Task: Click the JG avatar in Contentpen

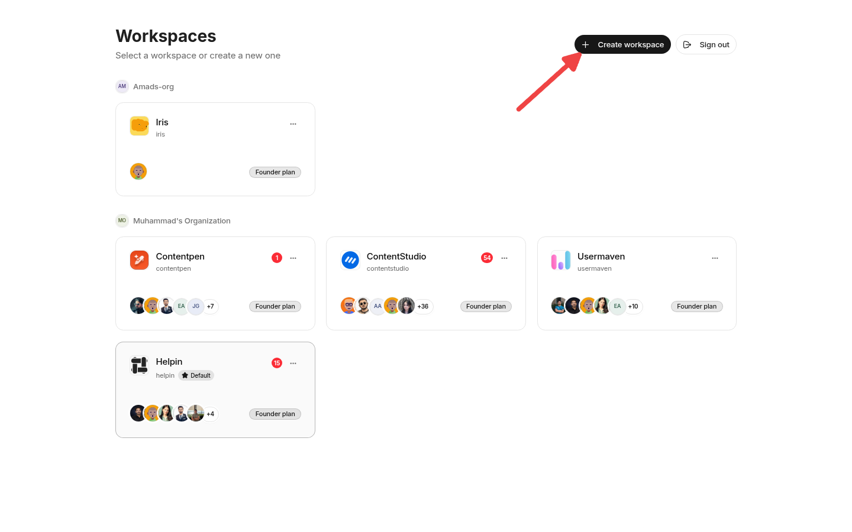Action: coord(196,306)
